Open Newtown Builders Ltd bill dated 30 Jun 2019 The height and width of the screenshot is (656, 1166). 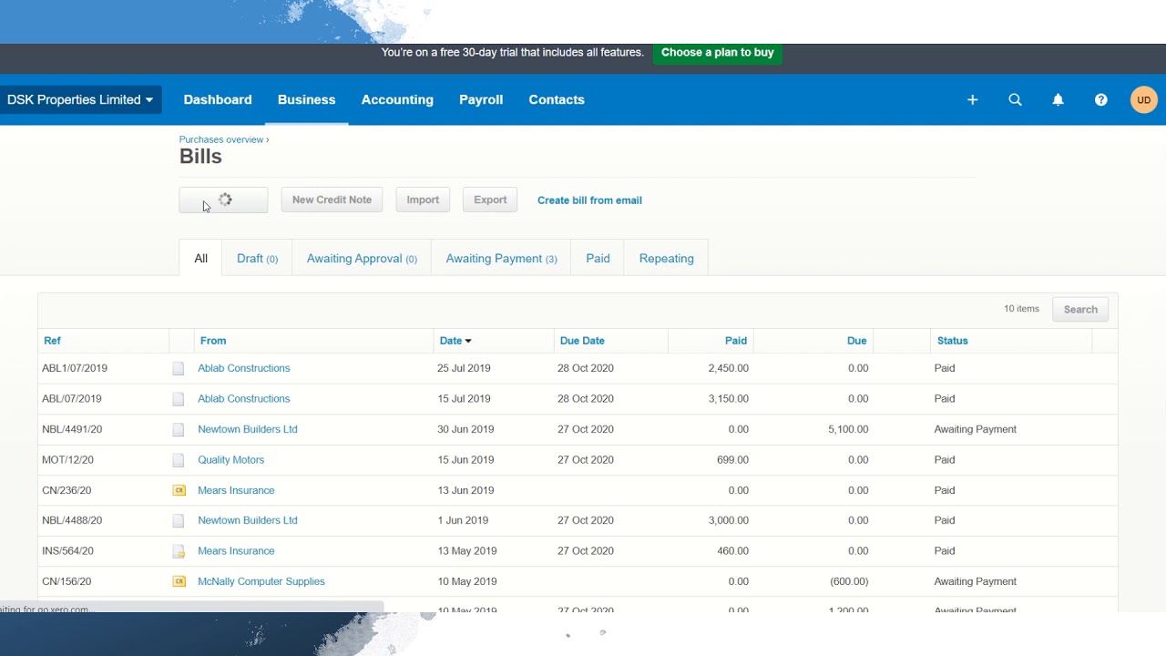(248, 429)
